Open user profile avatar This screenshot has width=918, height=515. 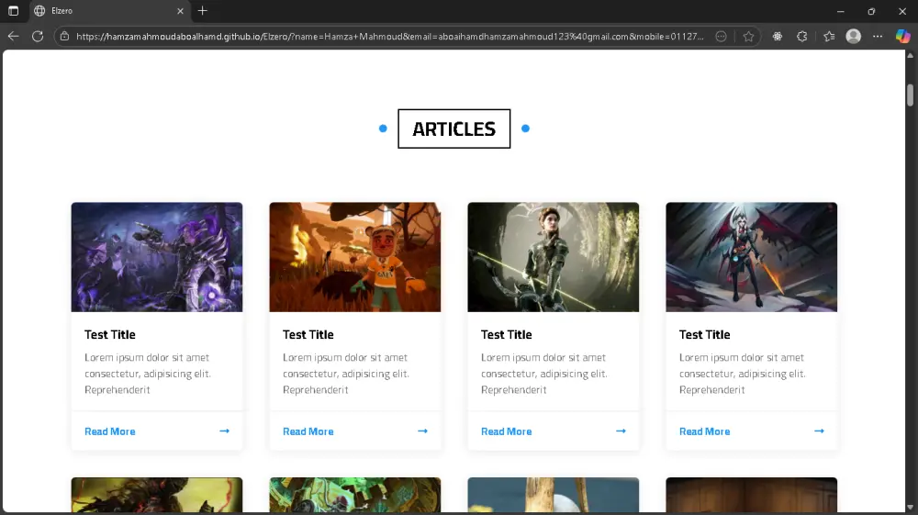point(854,37)
